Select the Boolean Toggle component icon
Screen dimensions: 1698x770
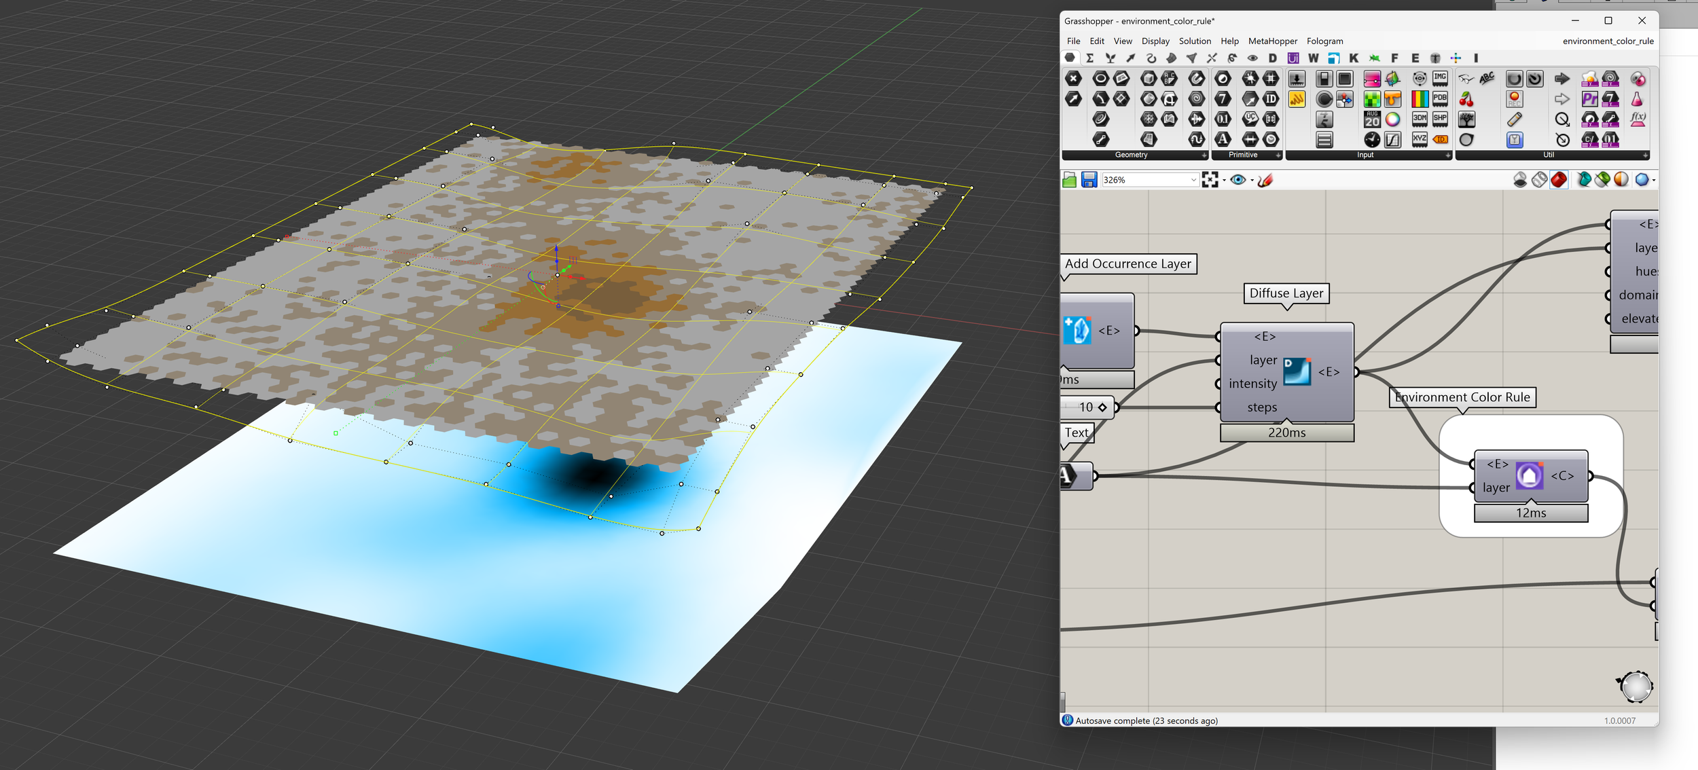click(x=1324, y=79)
